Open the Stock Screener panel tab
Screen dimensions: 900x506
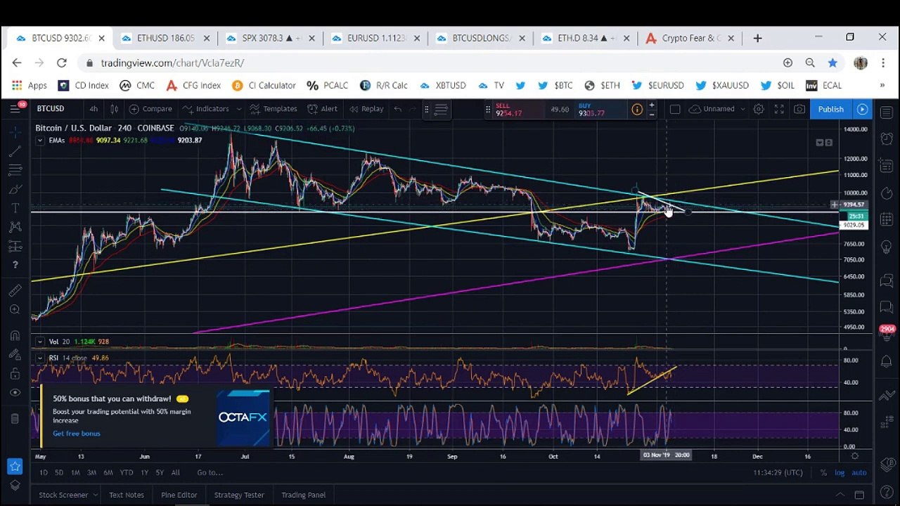pos(63,495)
